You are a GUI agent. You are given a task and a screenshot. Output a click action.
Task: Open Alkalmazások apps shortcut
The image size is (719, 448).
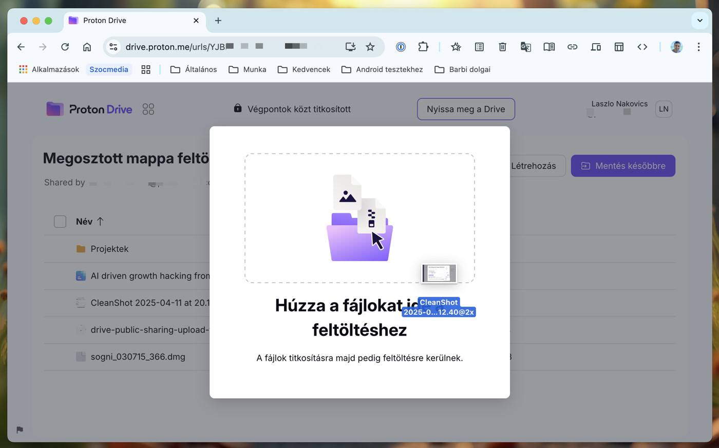[49, 69]
